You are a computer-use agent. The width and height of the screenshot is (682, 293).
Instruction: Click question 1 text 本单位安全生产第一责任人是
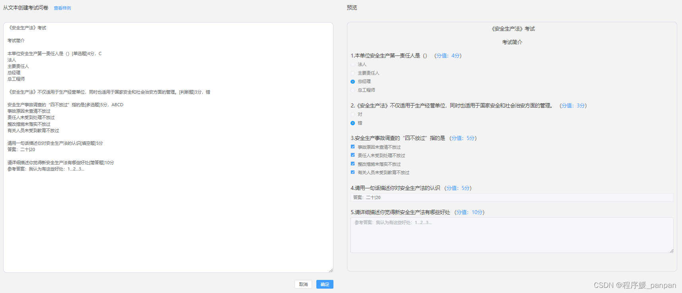pyautogui.click(x=387, y=56)
